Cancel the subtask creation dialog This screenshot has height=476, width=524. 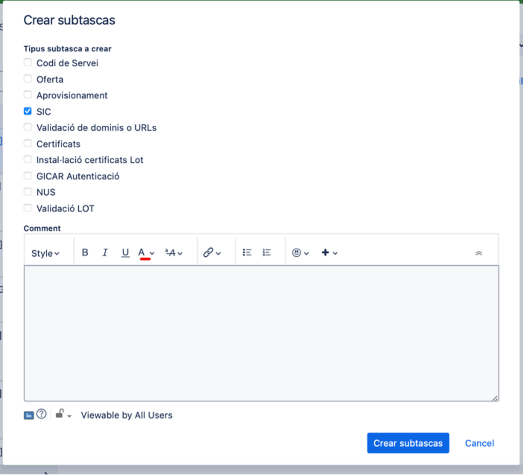[479, 443]
